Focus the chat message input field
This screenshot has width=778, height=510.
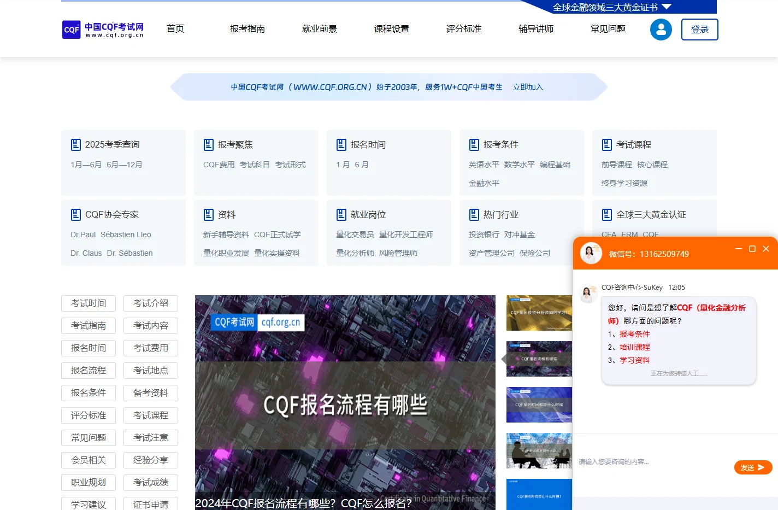(653, 462)
